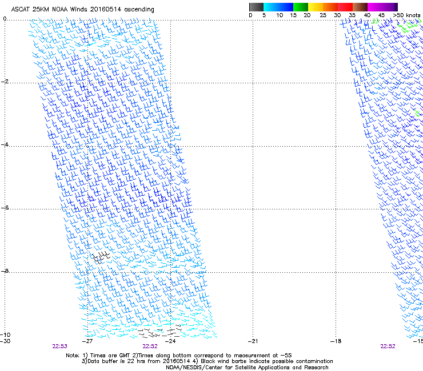Click the orange 25-30 knots legend segment
Viewport: 423px width, 371px height.
330,7
